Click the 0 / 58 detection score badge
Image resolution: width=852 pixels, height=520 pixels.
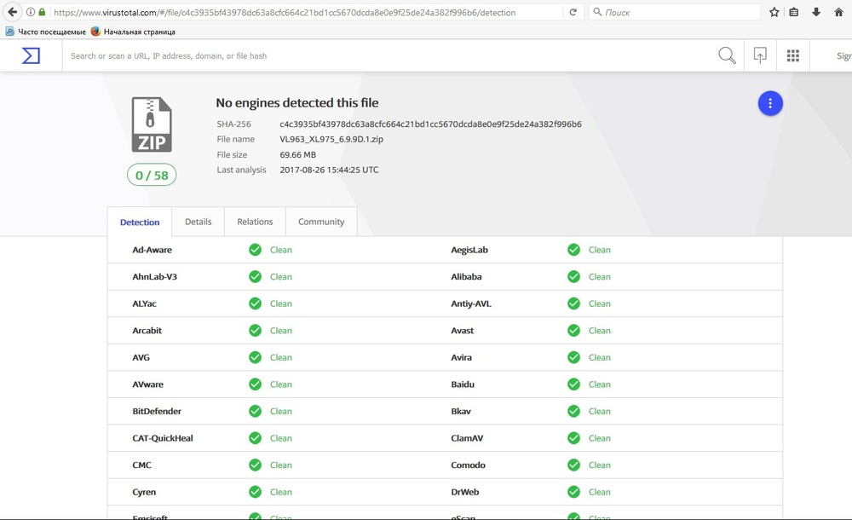coord(152,176)
